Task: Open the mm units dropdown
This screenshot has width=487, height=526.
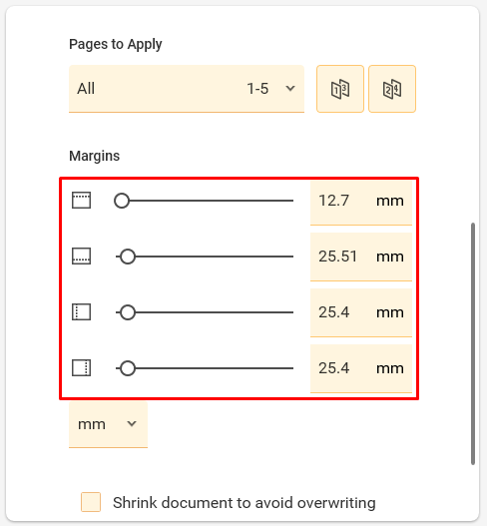Action: point(108,424)
